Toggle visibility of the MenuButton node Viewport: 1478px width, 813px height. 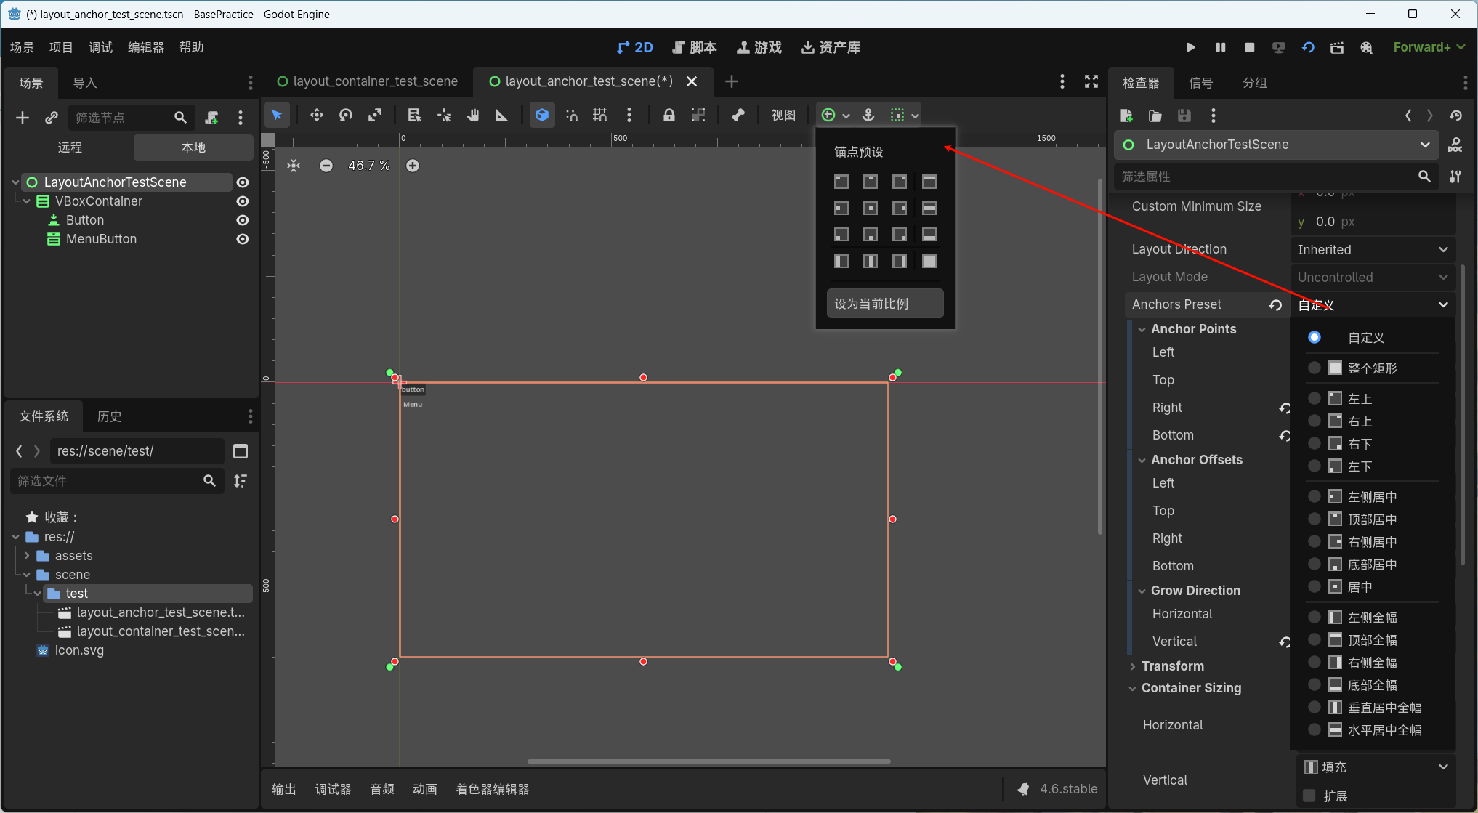(x=243, y=239)
